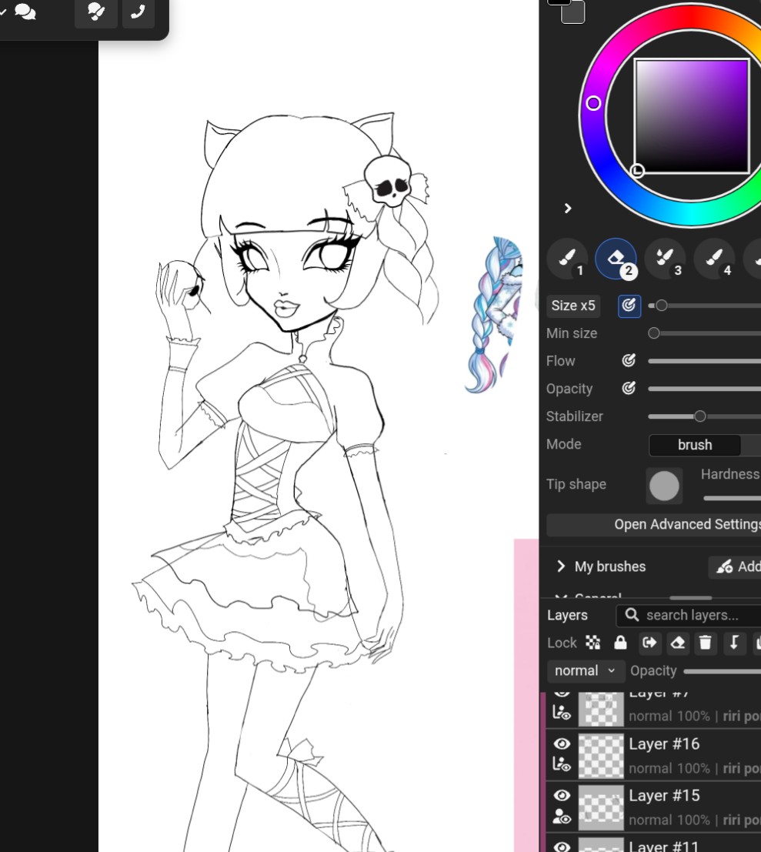Image resolution: width=761 pixels, height=852 pixels.
Task: Click the Layers panel title
Action: point(567,616)
